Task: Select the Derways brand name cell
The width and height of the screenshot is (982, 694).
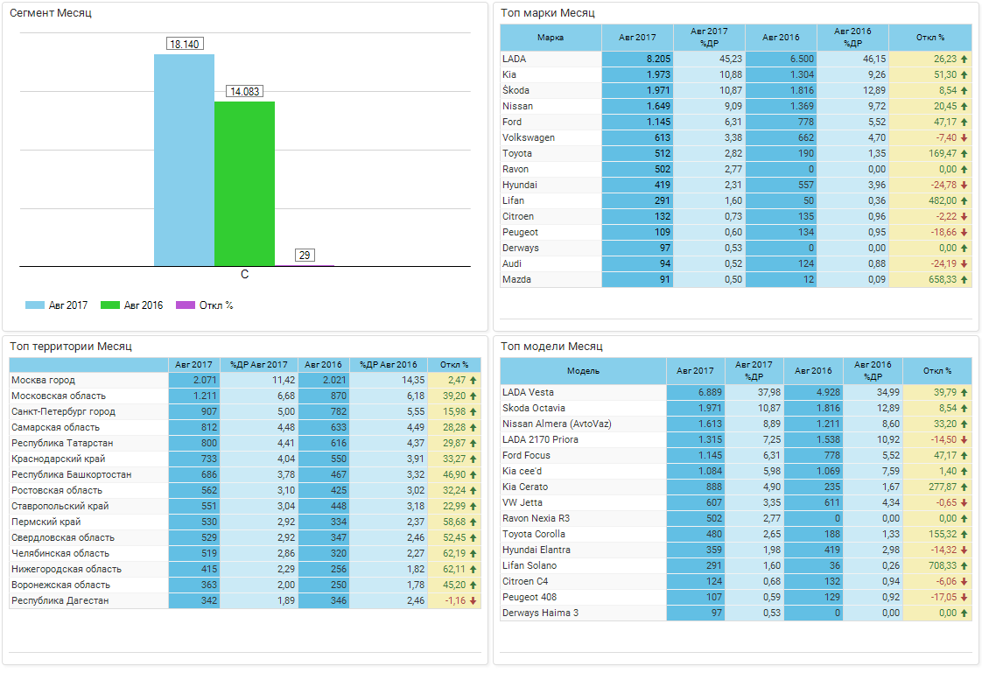Action: pyautogui.click(x=551, y=248)
